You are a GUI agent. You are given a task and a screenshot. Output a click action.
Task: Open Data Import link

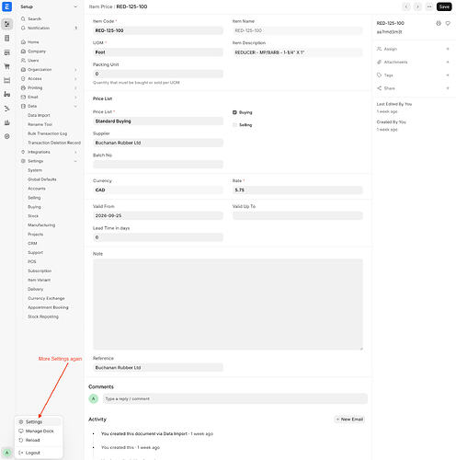point(39,115)
